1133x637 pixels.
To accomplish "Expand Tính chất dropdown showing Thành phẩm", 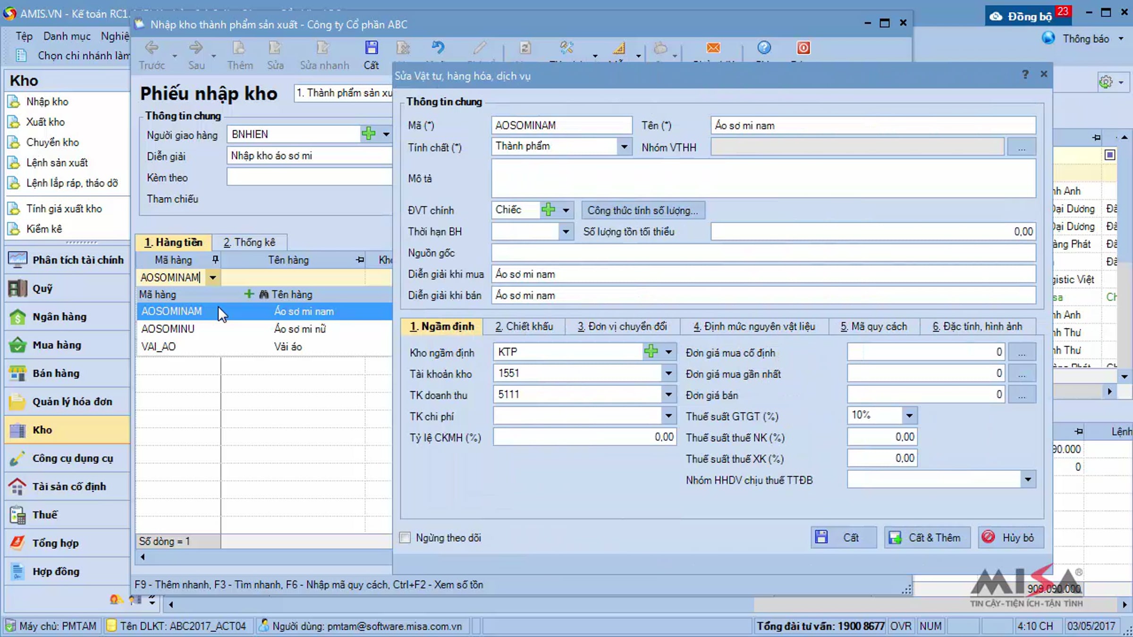I will pos(624,147).
